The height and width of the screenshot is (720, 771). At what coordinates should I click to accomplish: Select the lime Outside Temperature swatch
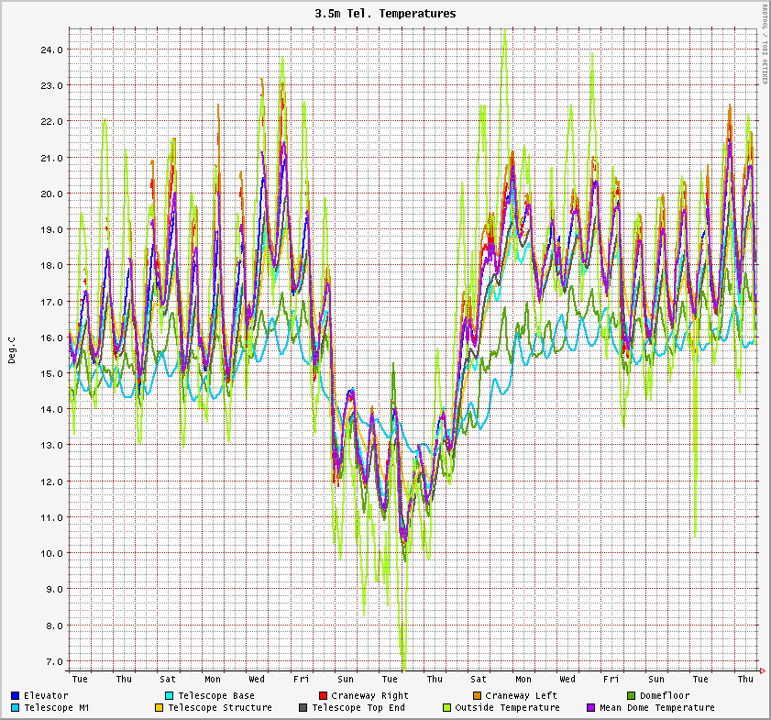(447, 708)
